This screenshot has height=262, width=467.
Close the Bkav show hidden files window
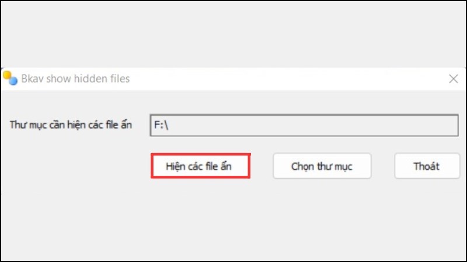[453, 79]
